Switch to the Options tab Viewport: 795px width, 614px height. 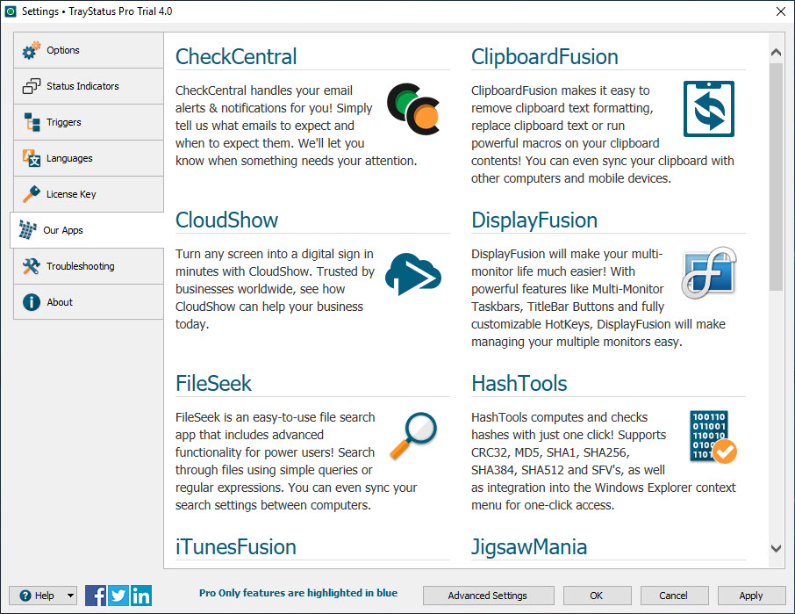pos(88,50)
